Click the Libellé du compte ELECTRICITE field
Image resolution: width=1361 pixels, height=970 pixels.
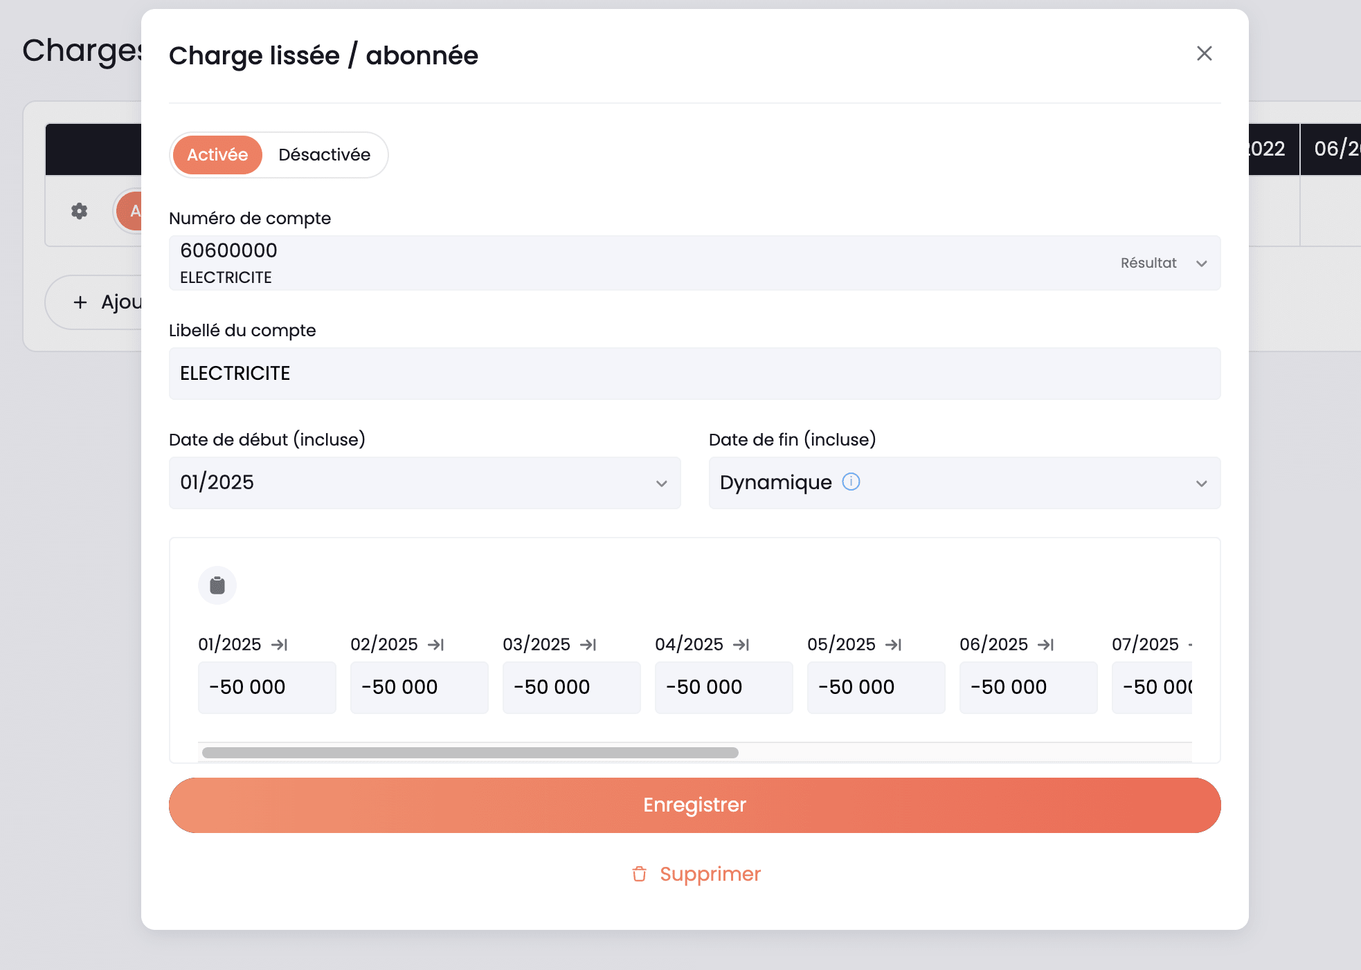pyautogui.click(x=694, y=374)
